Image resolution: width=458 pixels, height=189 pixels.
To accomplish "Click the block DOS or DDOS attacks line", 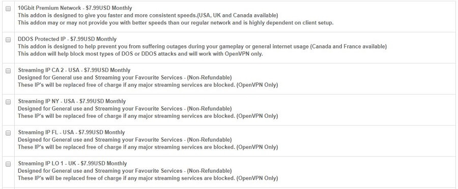I will point(140,54).
